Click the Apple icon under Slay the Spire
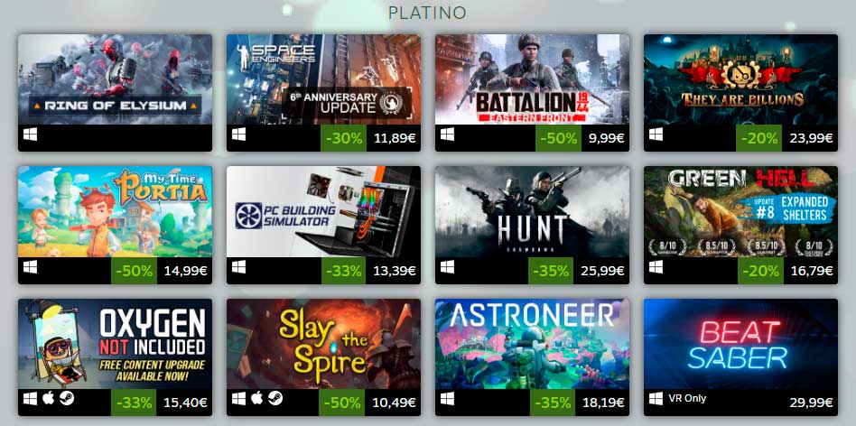This screenshot has height=426, width=856. coord(256,398)
